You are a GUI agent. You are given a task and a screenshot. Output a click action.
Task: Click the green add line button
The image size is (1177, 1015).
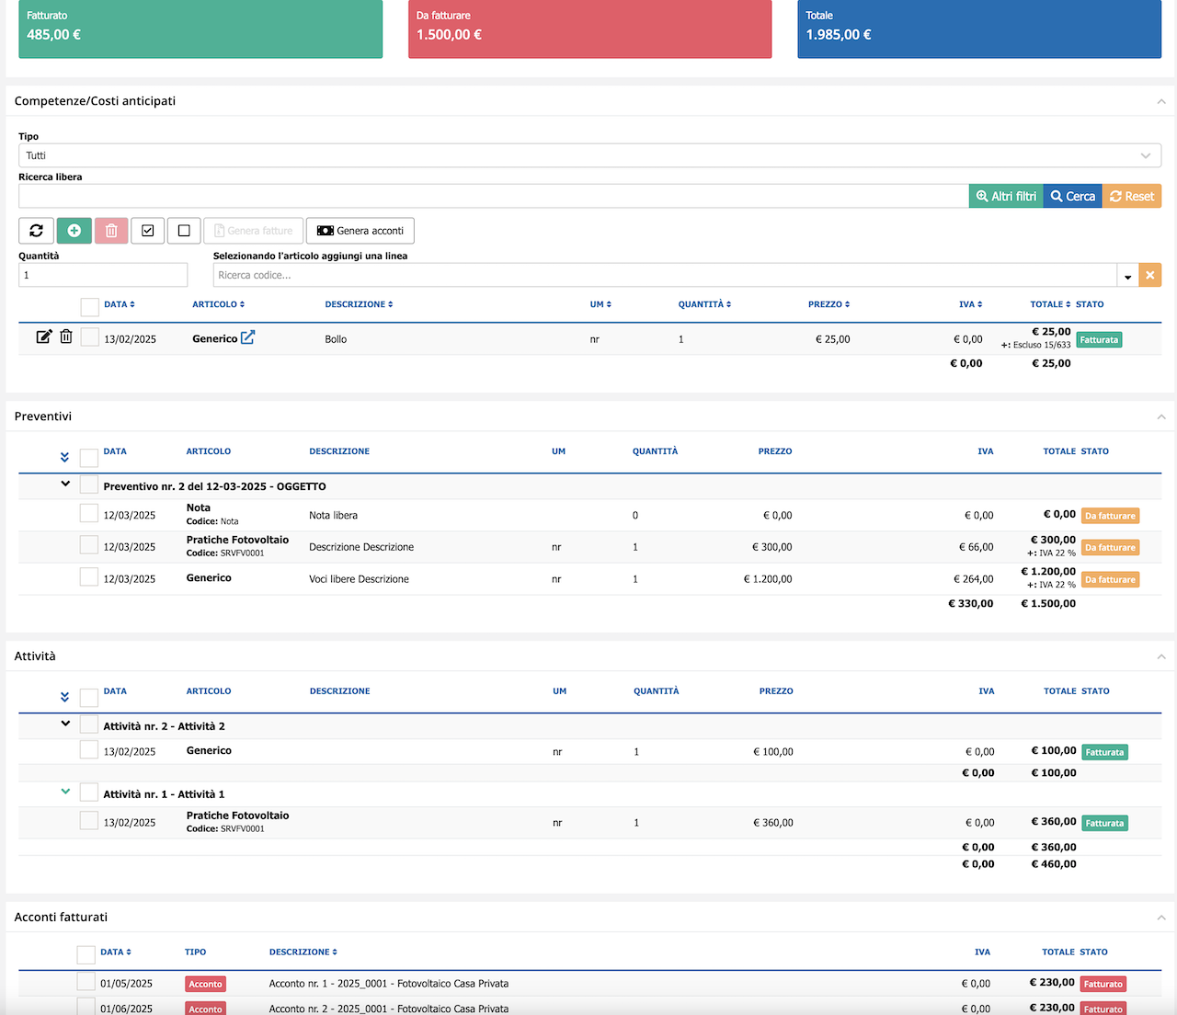click(74, 231)
